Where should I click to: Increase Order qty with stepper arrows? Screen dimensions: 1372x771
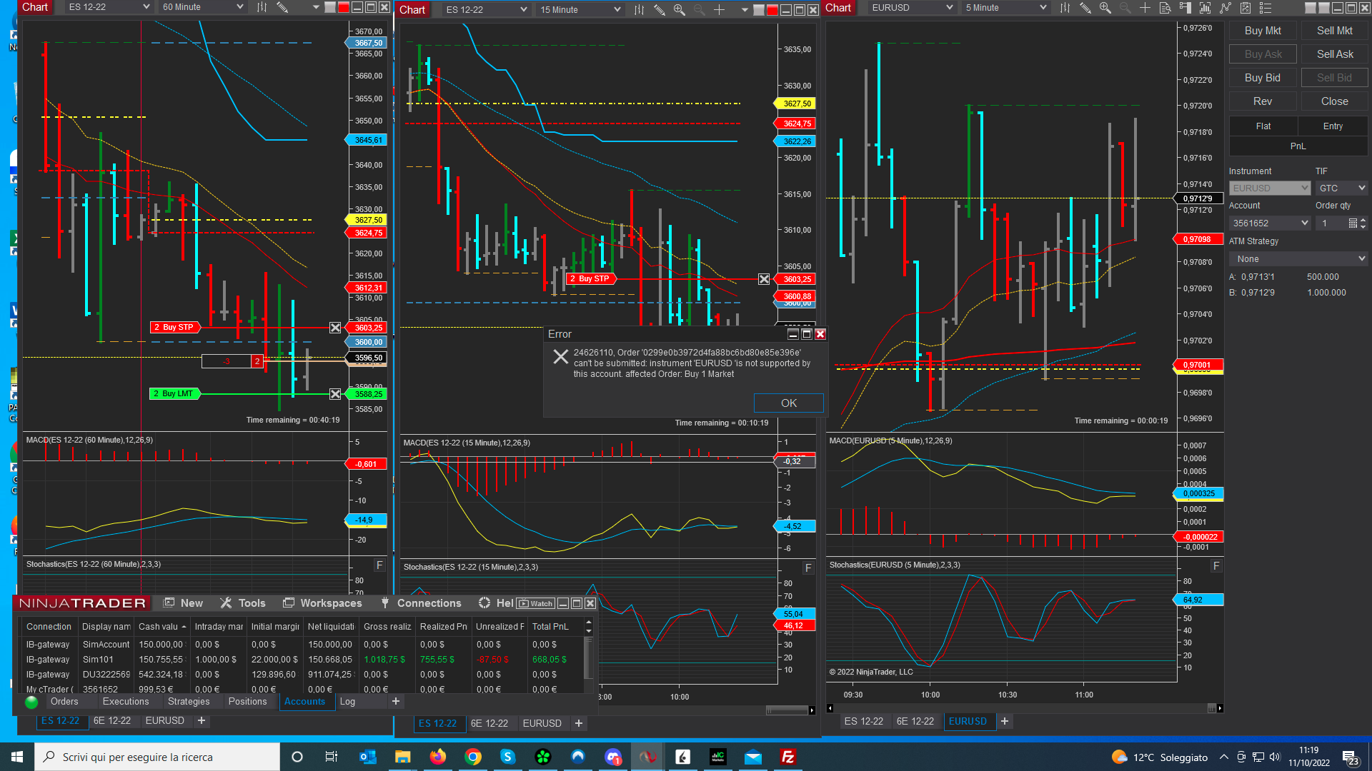pyautogui.click(x=1363, y=221)
